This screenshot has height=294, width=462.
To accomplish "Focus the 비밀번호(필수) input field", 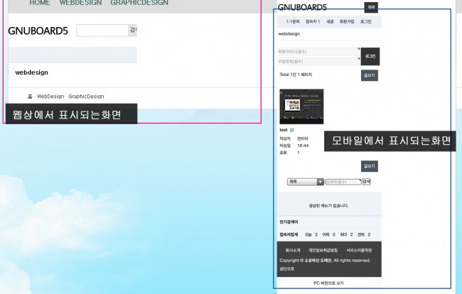I will [x=319, y=61].
